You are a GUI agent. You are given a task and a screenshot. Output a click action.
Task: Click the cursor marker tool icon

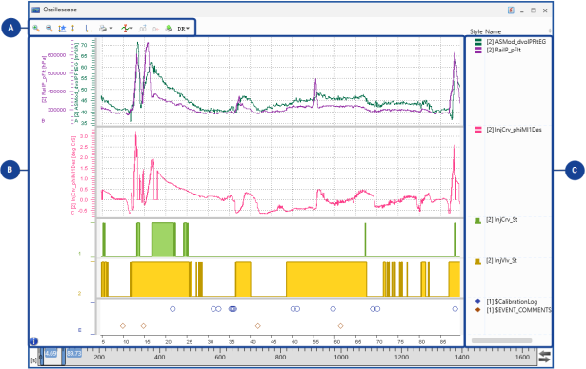point(126,29)
